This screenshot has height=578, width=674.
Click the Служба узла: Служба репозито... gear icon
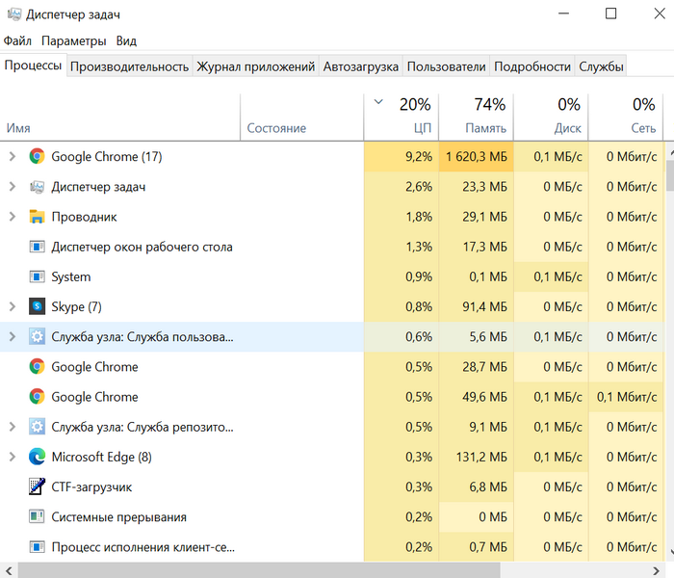pyautogui.click(x=38, y=427)
